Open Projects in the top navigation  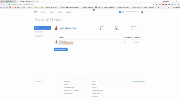coord(43,12)
